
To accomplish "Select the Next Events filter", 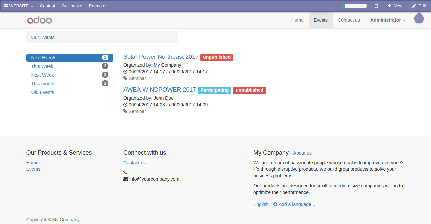I will tap(70, 58).
